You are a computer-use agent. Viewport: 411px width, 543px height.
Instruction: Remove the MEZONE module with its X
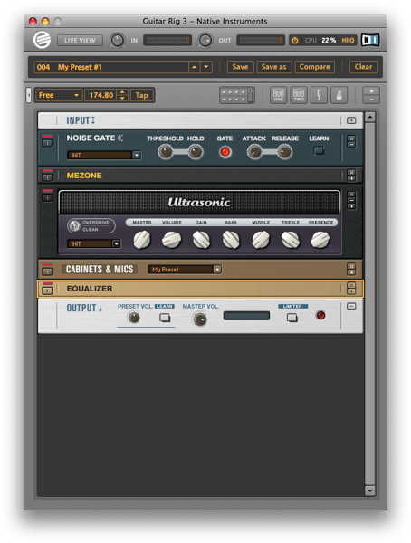click(x=351, y=172)
